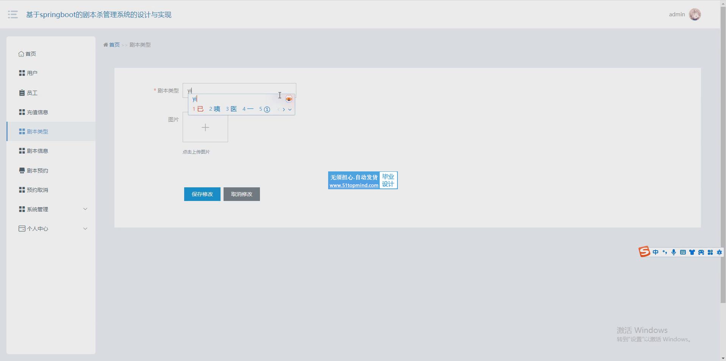The width and height of the screenshot is (726, 361).
Task: Choose IME candidate 5 ①
Action: pyautogui.click(x=264, y=109)
